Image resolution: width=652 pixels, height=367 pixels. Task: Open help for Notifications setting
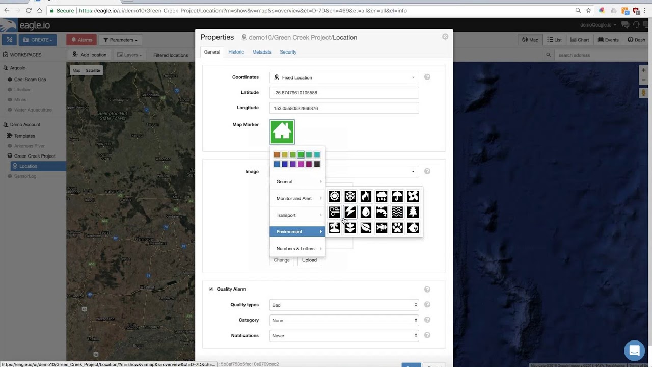[427, 335]
